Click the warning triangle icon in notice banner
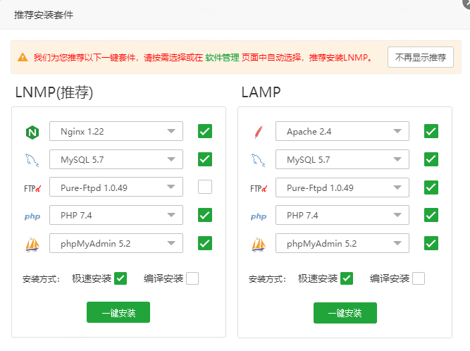 pyautogui.click(x=23, y=57)
